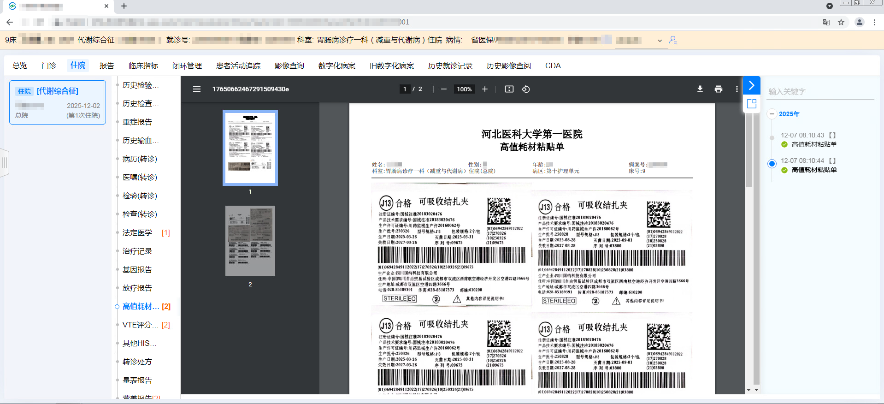Open the VTE评分 item in the list
This screenshot has width=884, height=404.
point(137,325)
